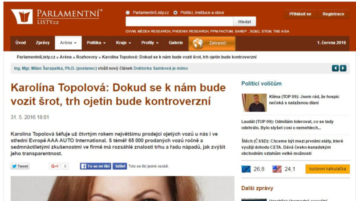
Task: Open 'Doktorka Samková je mimo' article link
Action: click(161, 68)
